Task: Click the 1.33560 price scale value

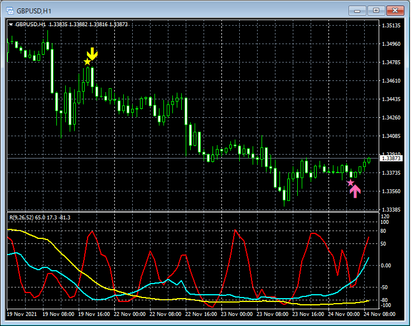Action: coord(391,191)
